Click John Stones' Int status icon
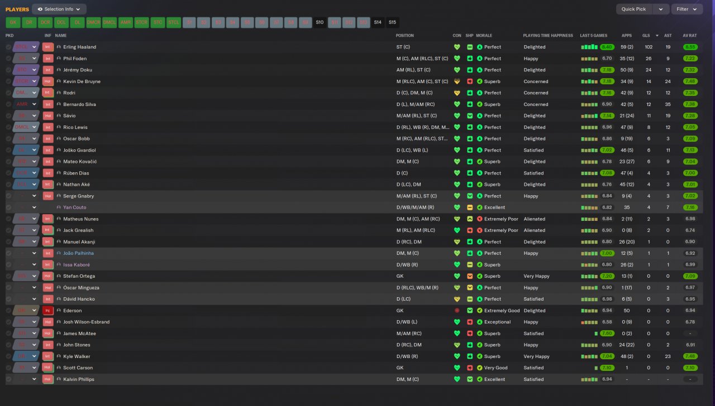Screen dimensions: 715x406 [x=47, y=345]
